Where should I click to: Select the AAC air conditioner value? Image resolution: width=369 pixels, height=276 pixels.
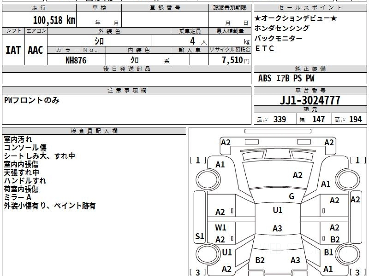coord(36,50)
